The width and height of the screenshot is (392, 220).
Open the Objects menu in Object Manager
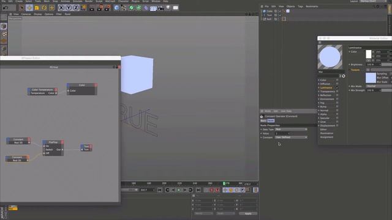290,6
